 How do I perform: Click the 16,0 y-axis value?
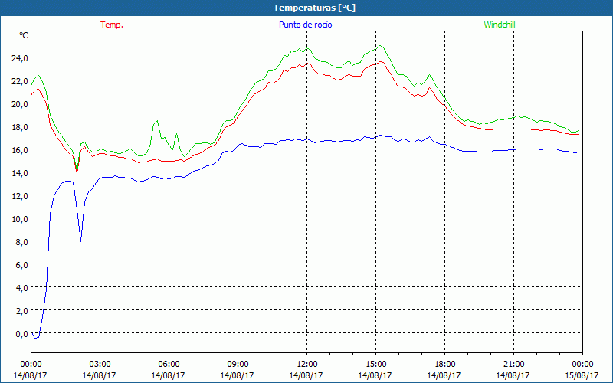pos(21,150)
